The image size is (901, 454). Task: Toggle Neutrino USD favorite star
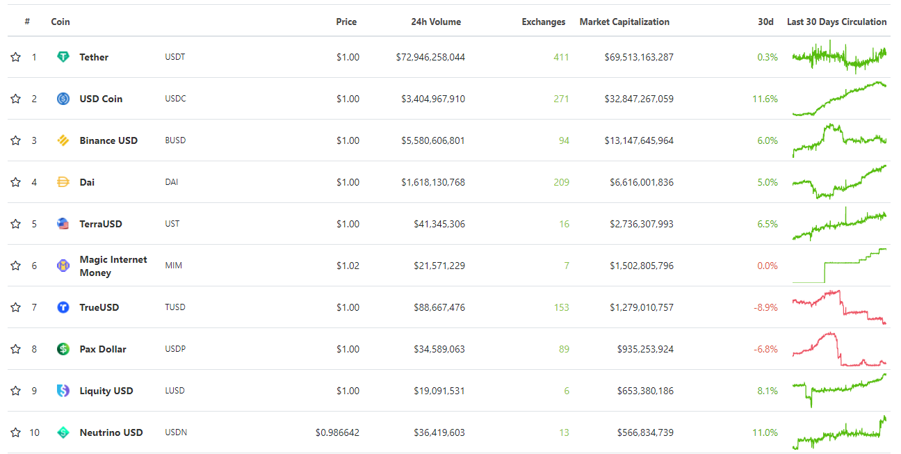click(15, 432)
